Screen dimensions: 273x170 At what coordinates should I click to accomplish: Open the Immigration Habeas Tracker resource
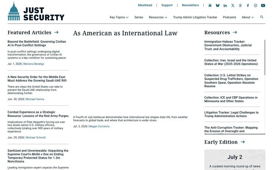228,45
